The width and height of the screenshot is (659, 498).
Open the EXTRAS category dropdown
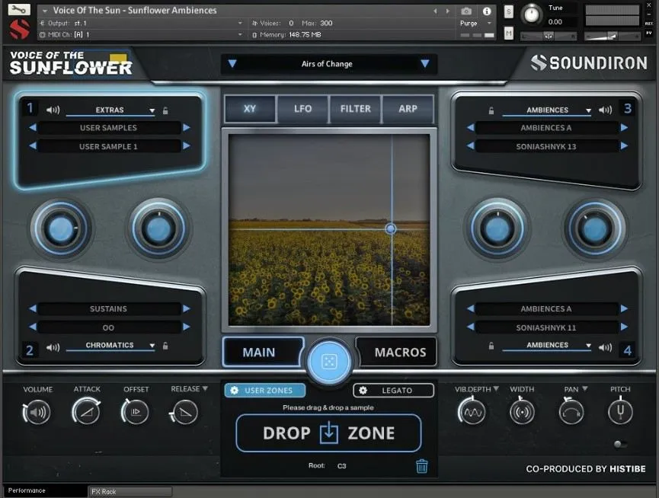tap(110, 110)
